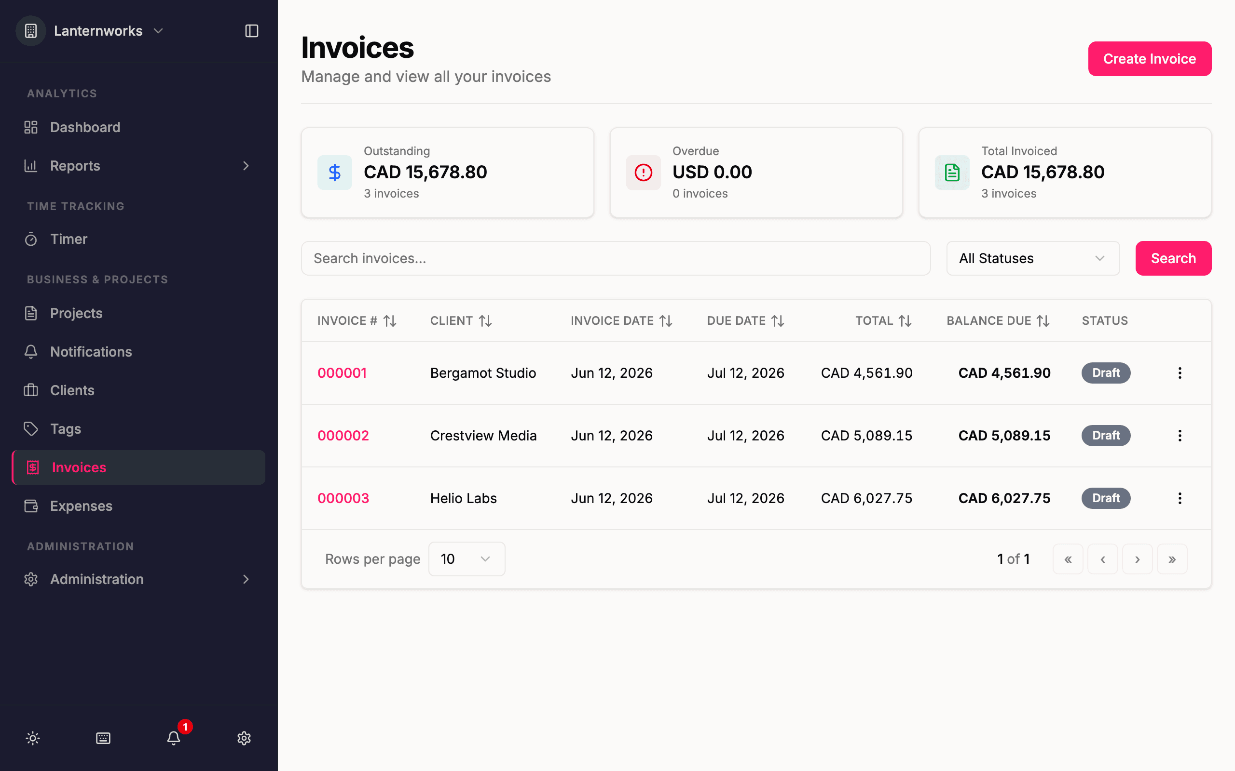Image resolution: width=1235 pixels, height=771 pixels.
Task: Sort by Invoice # column arrows
Action: [390, 321]
